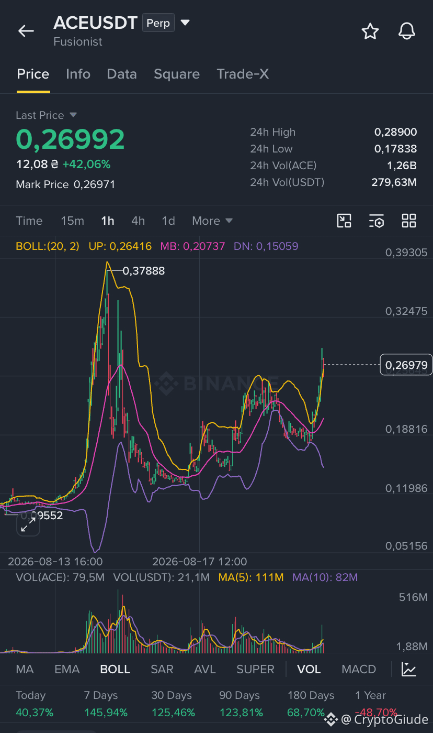The image size is (433, 733).
Task: Tap the 90 Days 123,81% performance
Action: pyautogui.click(x=241, y=704)
